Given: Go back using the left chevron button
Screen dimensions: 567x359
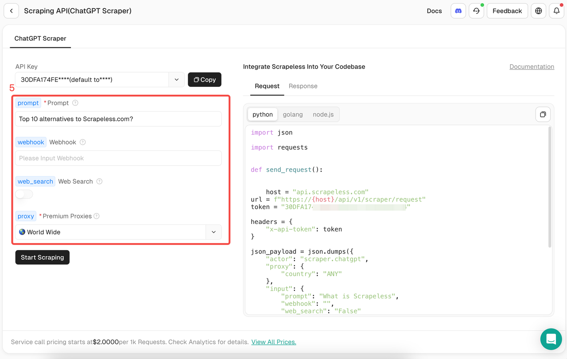Looking at the screenshot, I should click(12, 11).
